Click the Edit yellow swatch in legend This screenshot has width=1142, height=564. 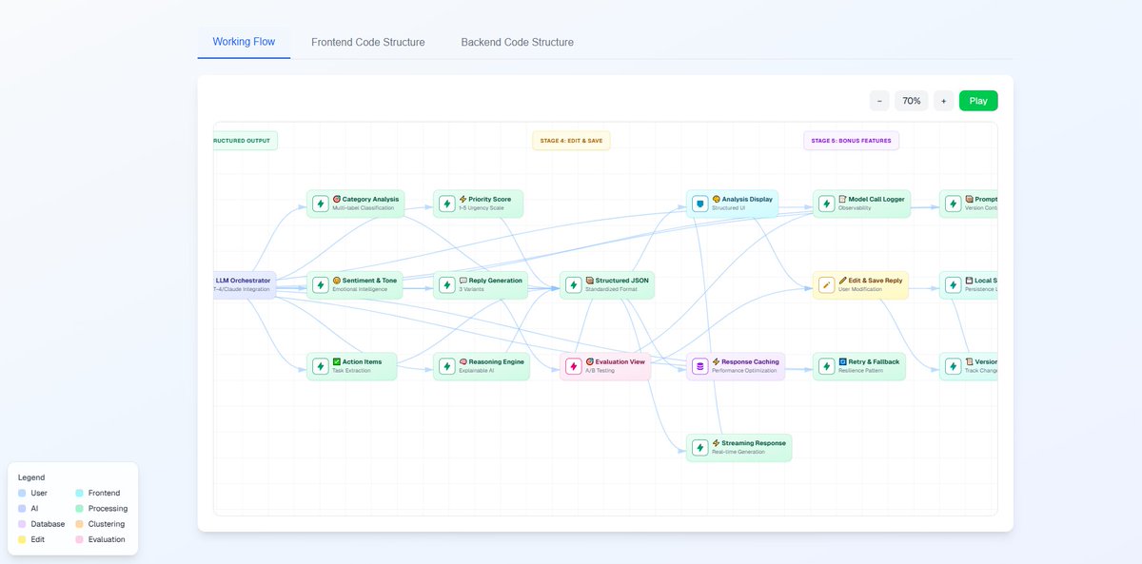click(x=22, y=539)
